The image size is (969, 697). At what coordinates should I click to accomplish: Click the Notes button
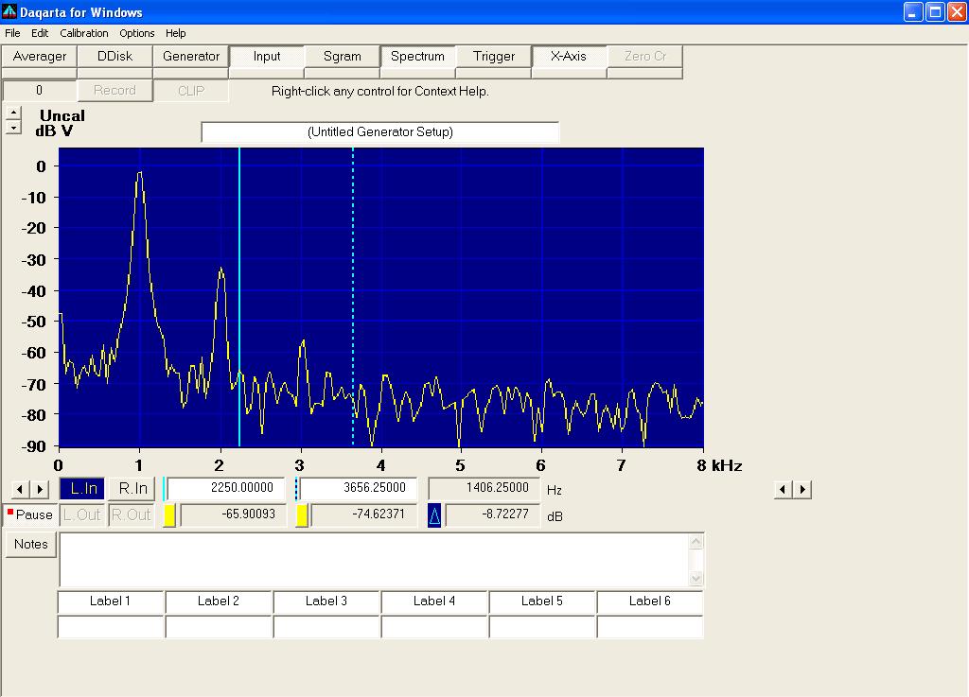click(x=30, y=544)
